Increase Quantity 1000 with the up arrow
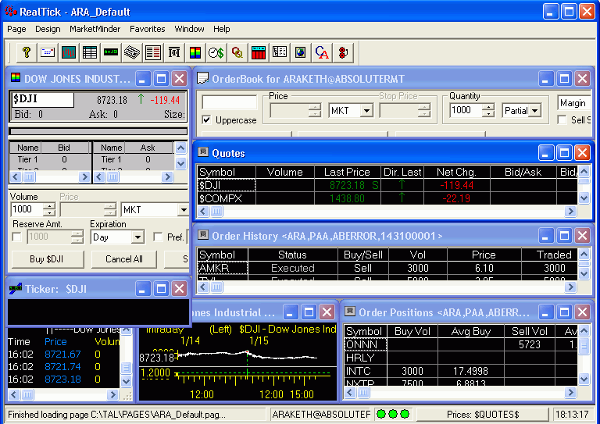 (488, 107)
